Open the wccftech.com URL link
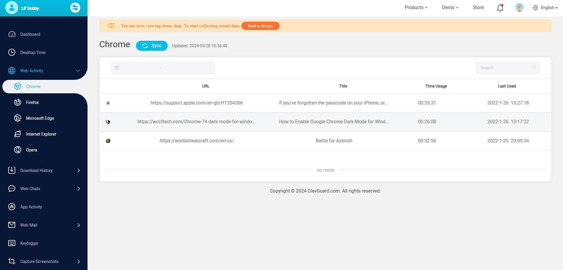The image size is (563, 270). coord(196,122)
